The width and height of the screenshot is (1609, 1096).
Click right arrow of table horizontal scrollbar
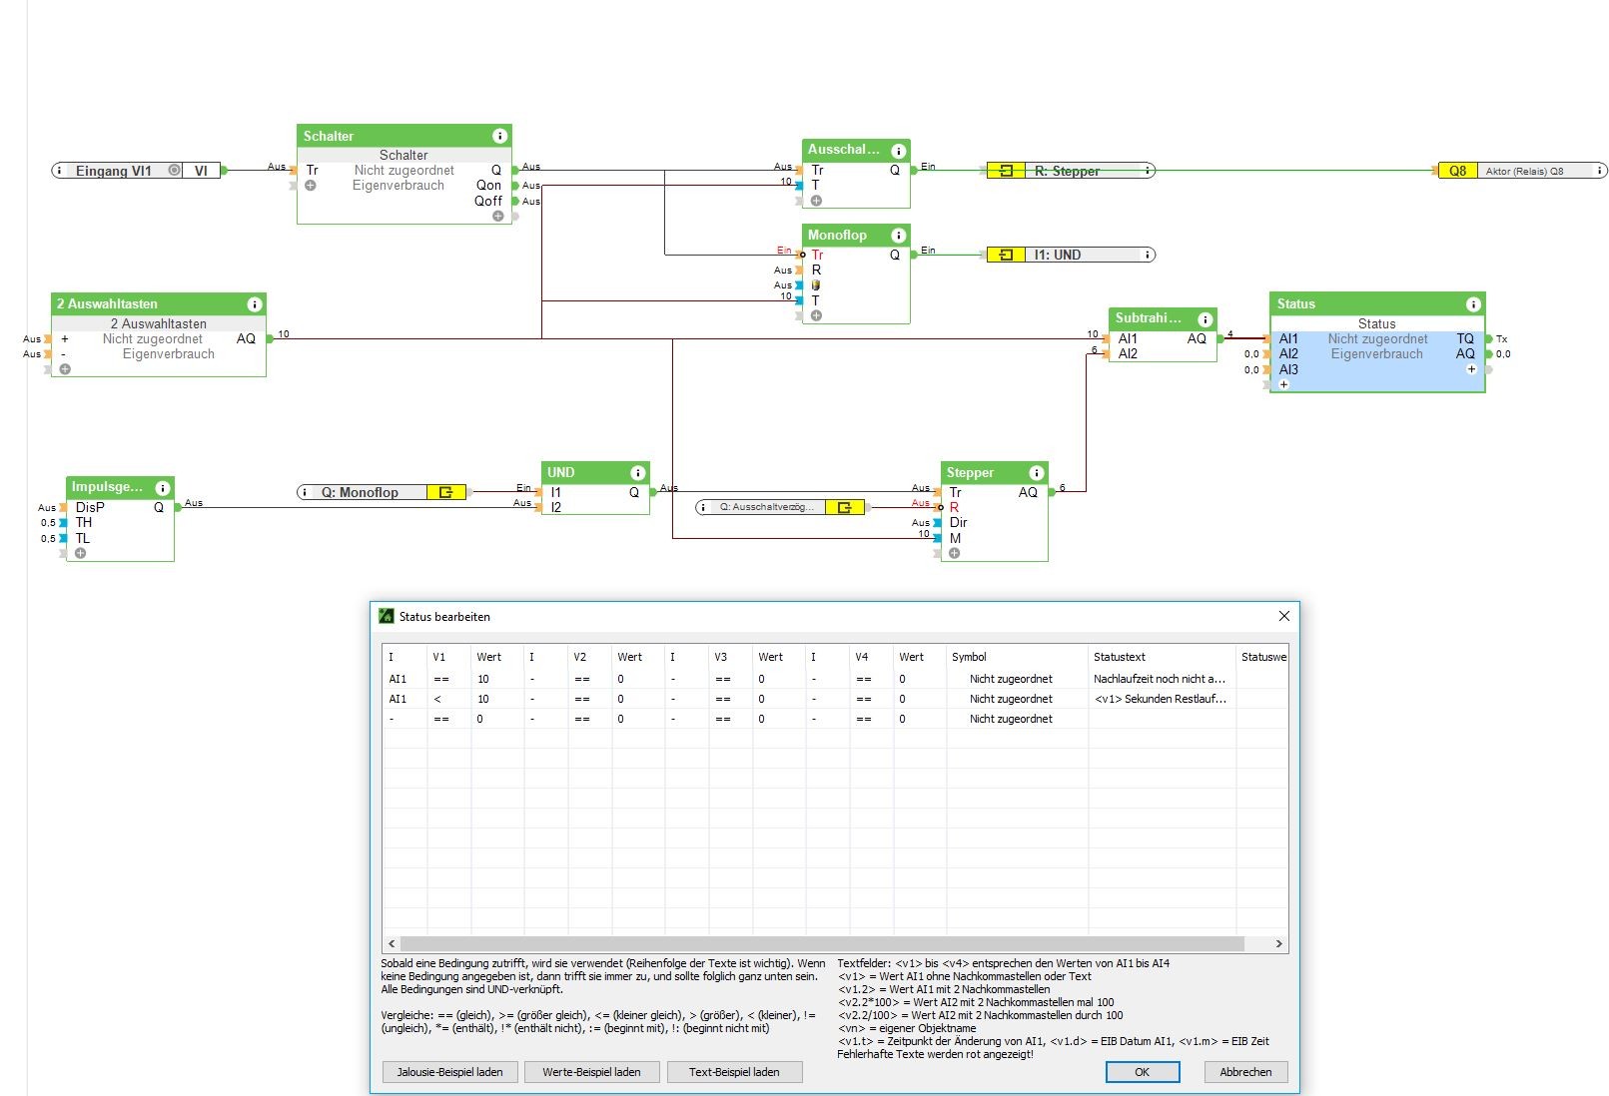point(1278,943)
